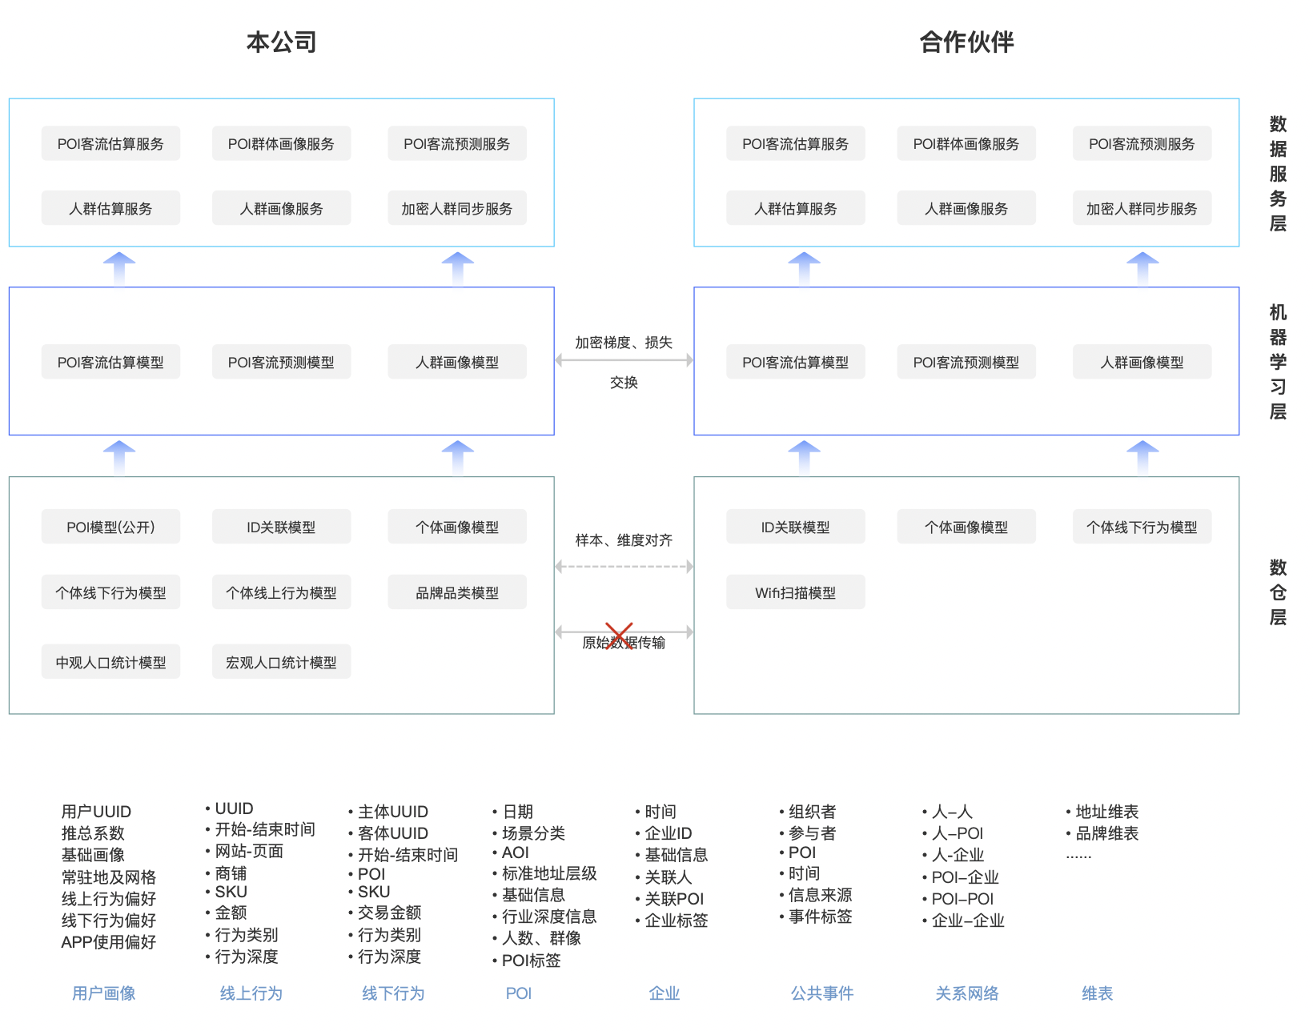
Task: Select the POI–企业 relationship item
Action: point(961,877)
